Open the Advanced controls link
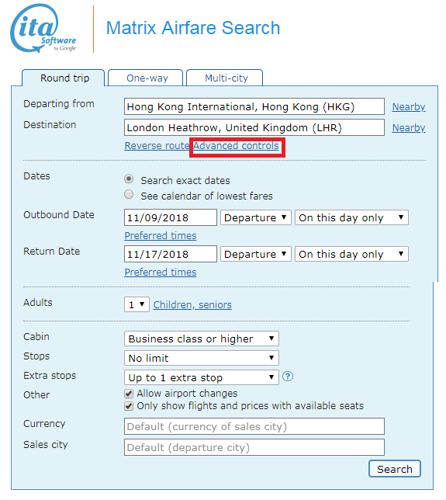The width and height of the screenshot is (446, 500). 236,146
